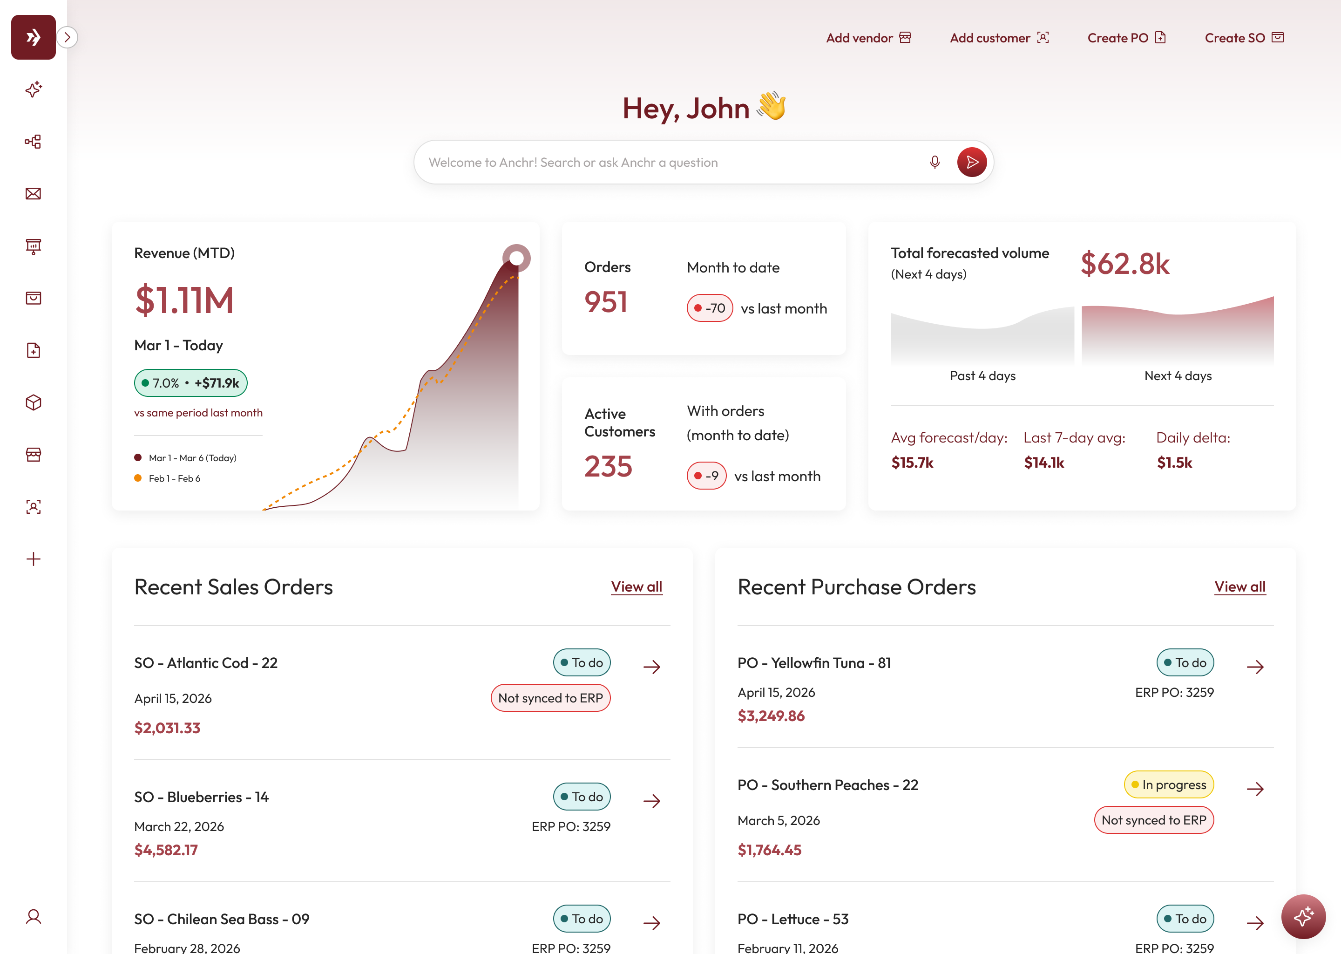1341x954 pixels.
Task: Open the box package sidebar icon
Action: pos(34,402)
